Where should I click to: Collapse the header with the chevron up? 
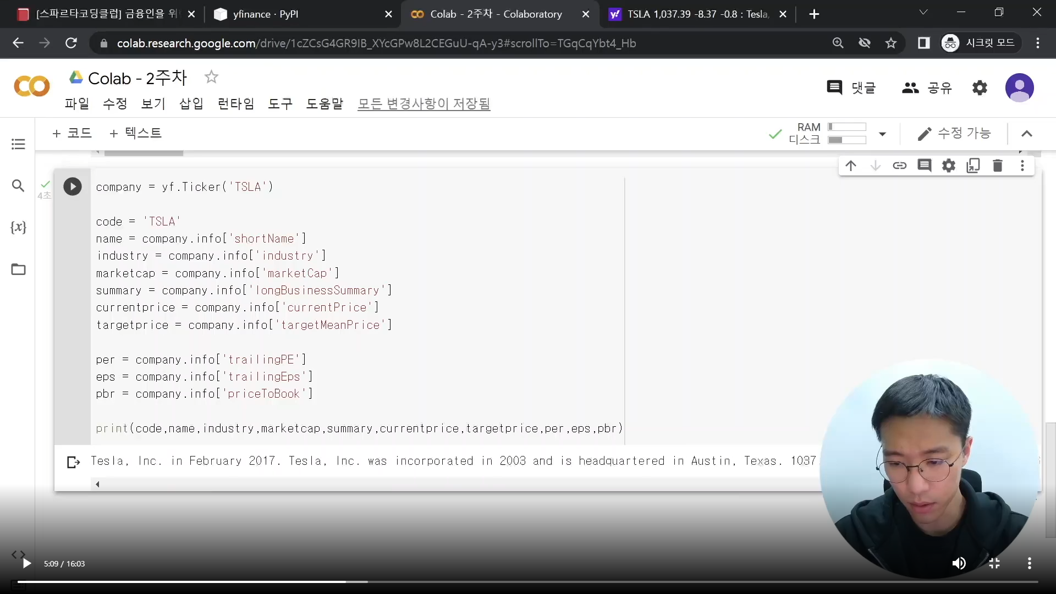tap(1027, 134)
